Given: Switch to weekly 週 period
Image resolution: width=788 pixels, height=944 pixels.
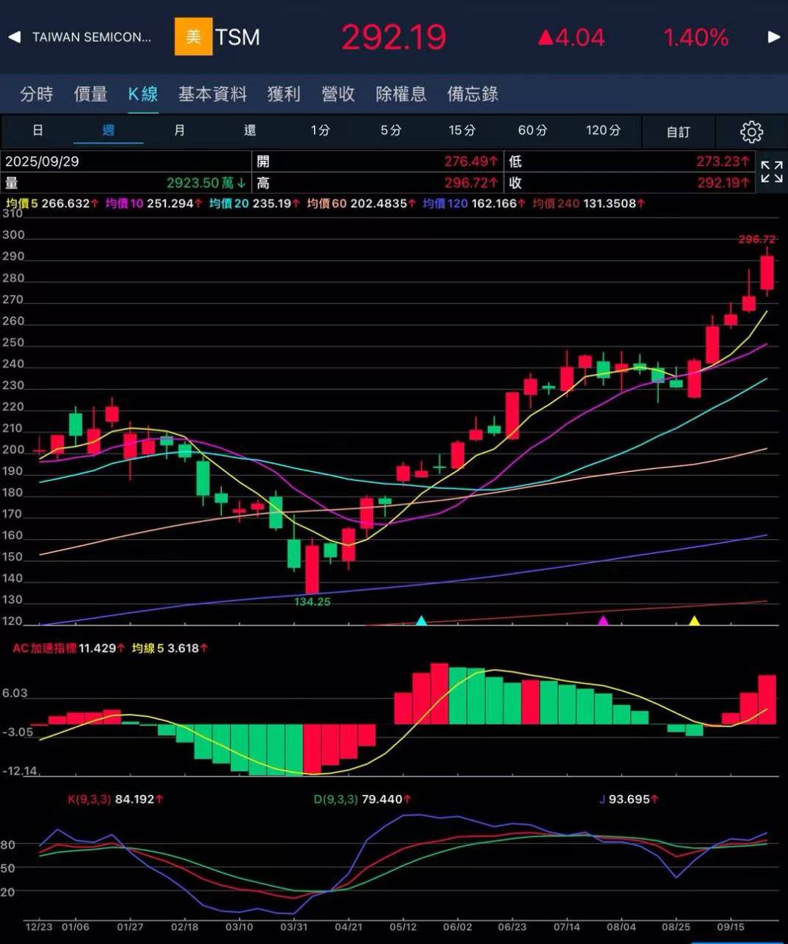Looking at the screenshot, I should click(x=108, y=131).
